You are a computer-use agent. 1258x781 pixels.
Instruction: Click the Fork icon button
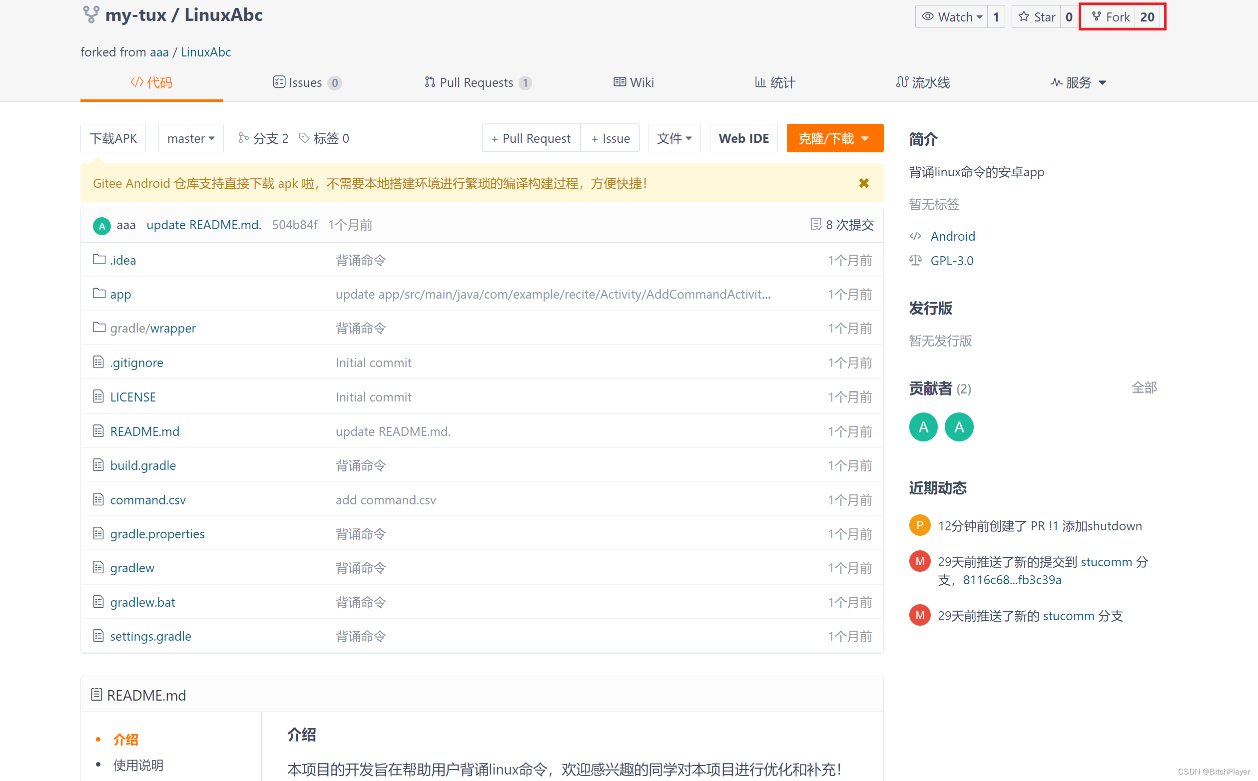pos(1111,17)
